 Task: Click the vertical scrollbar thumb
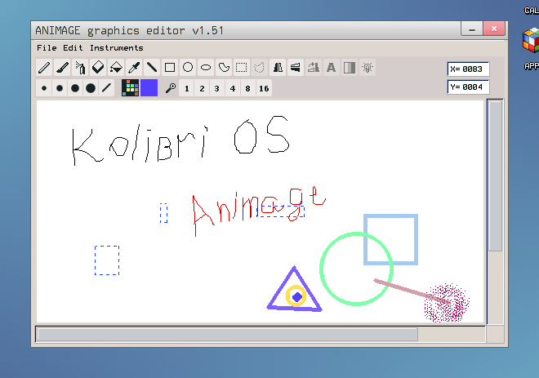click(496, 176)
